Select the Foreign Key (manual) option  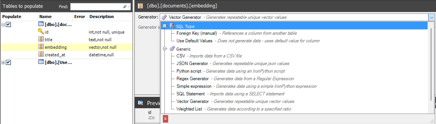tap(197, 33)
